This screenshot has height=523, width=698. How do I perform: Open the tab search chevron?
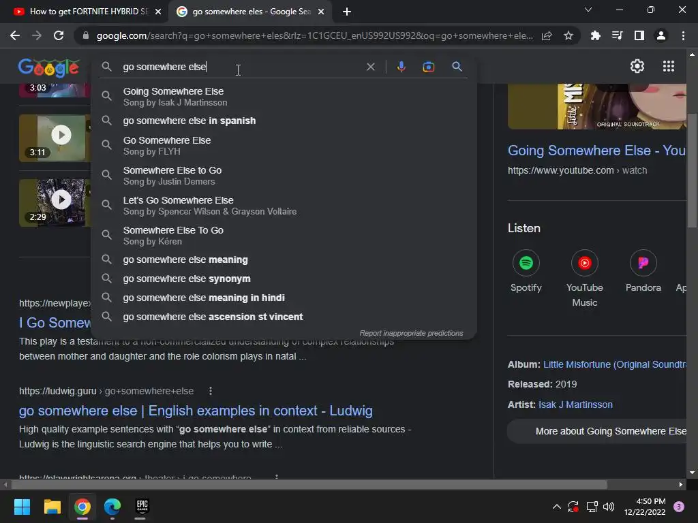(x=588, y=10)
